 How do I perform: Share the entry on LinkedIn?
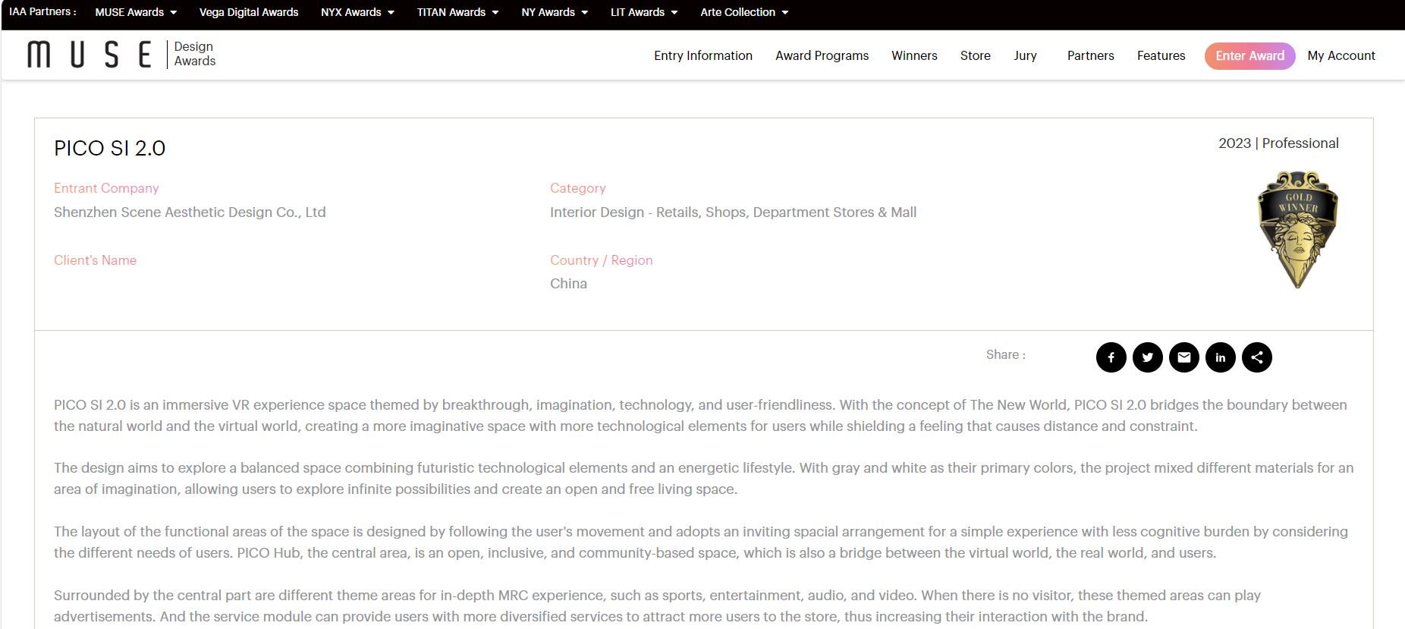[1220, 357]
